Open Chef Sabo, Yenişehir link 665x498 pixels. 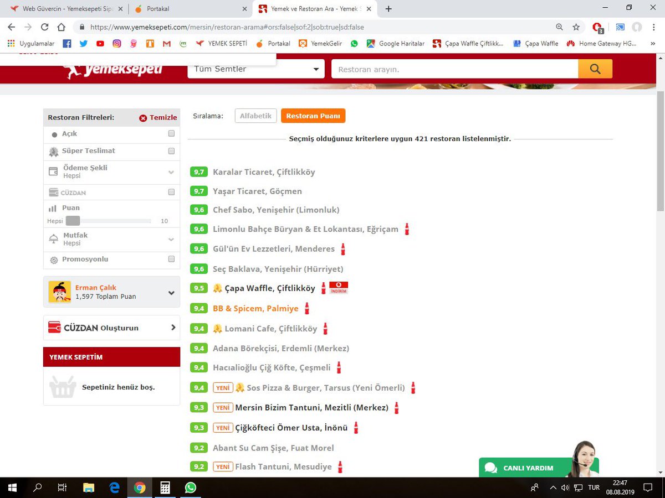click(x=276, y=210)
